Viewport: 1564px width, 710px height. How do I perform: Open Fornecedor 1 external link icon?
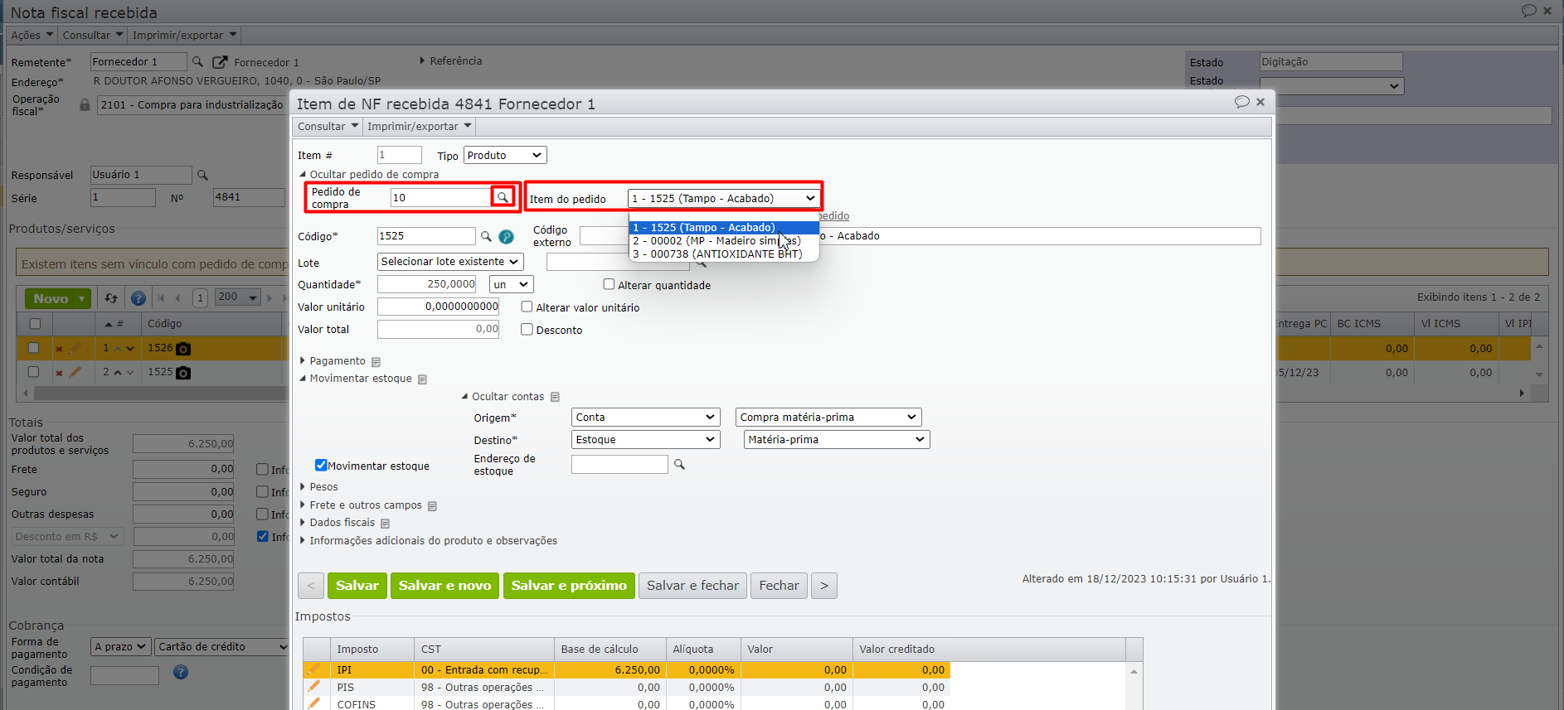[220, 62]
